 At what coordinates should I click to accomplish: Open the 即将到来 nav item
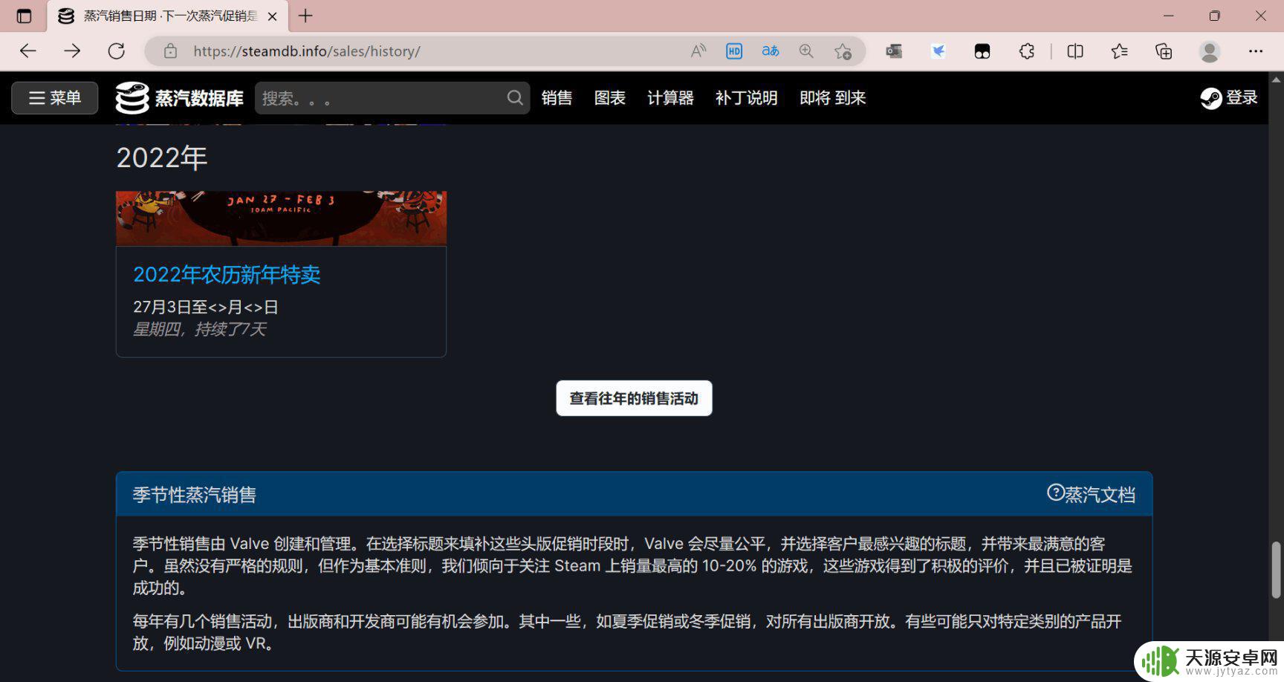pyautogui.click(x=833, y=98)
